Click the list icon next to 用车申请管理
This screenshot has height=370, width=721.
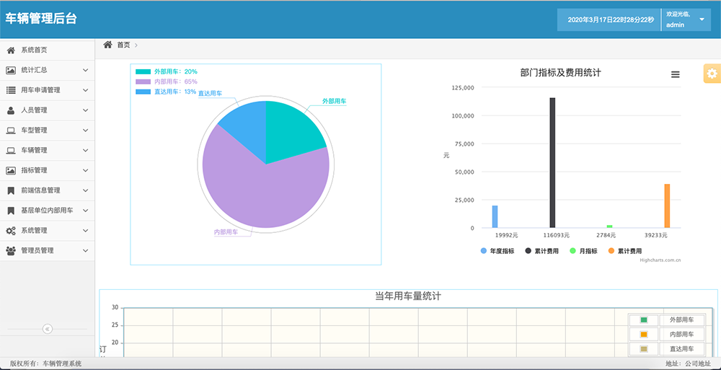point(11,90)
